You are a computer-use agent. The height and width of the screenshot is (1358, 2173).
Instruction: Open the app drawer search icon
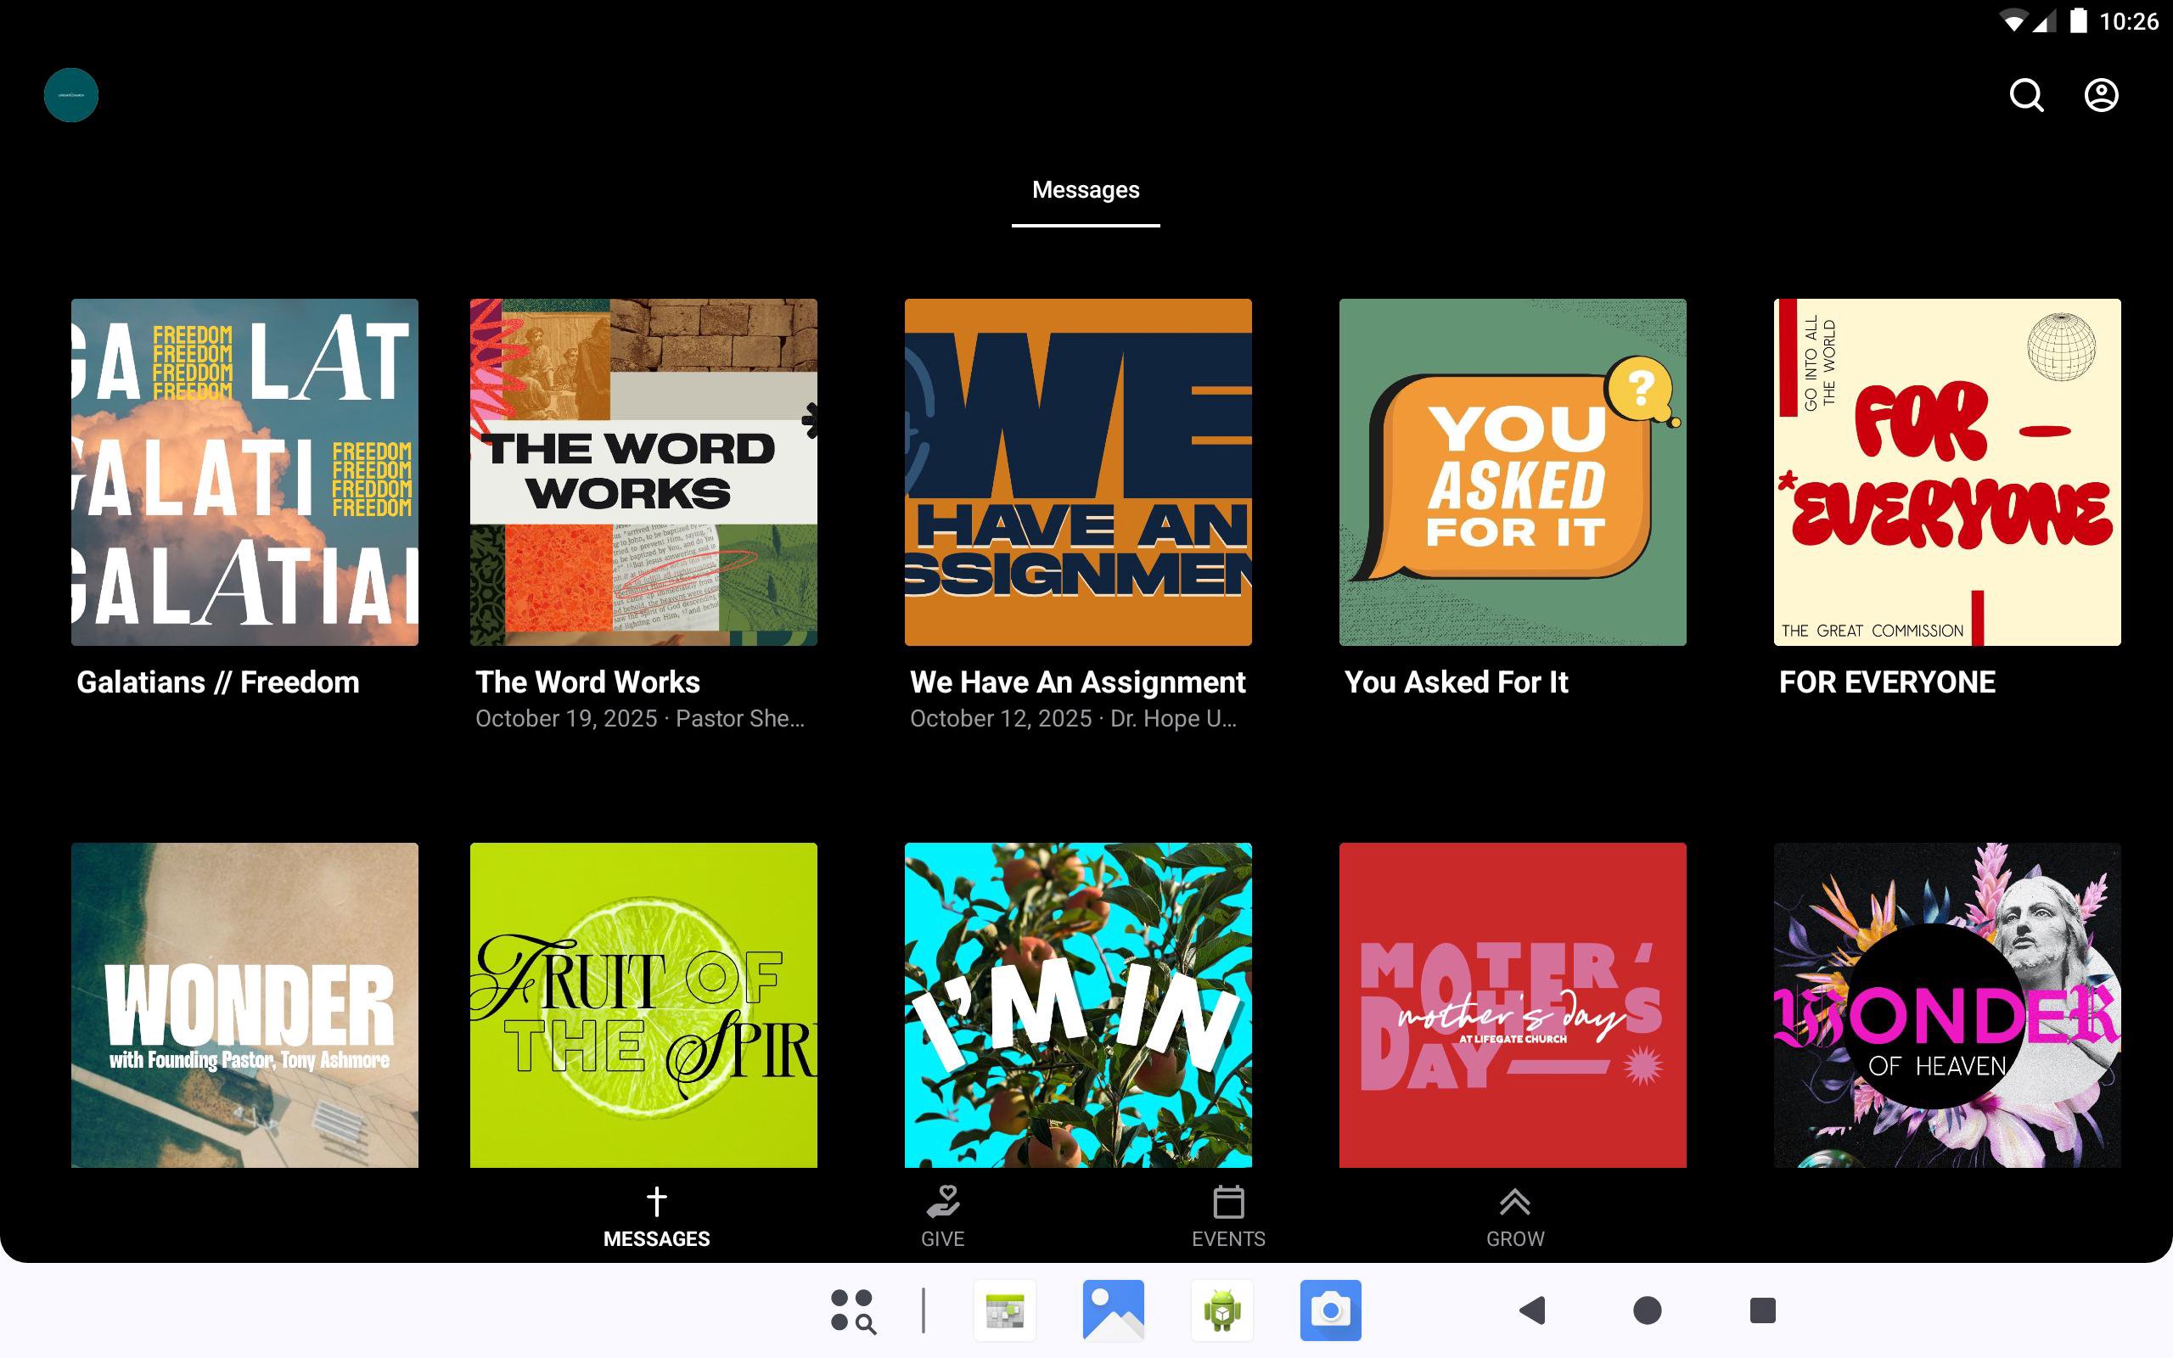(853, 1310)
